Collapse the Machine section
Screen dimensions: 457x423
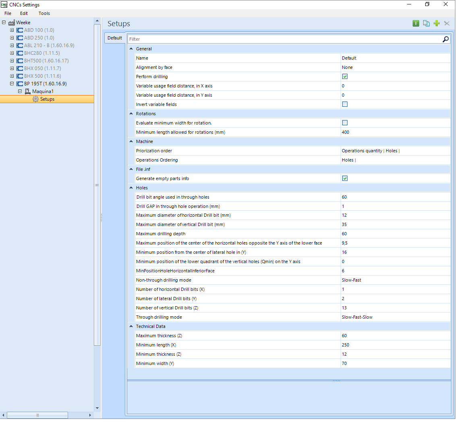click(131, 142)
